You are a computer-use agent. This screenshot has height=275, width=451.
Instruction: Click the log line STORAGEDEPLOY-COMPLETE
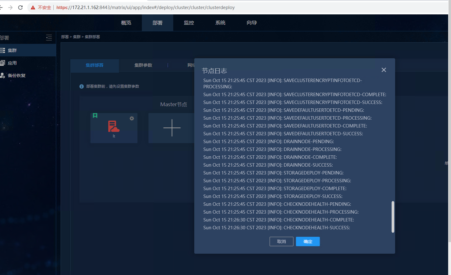point(275,189)
